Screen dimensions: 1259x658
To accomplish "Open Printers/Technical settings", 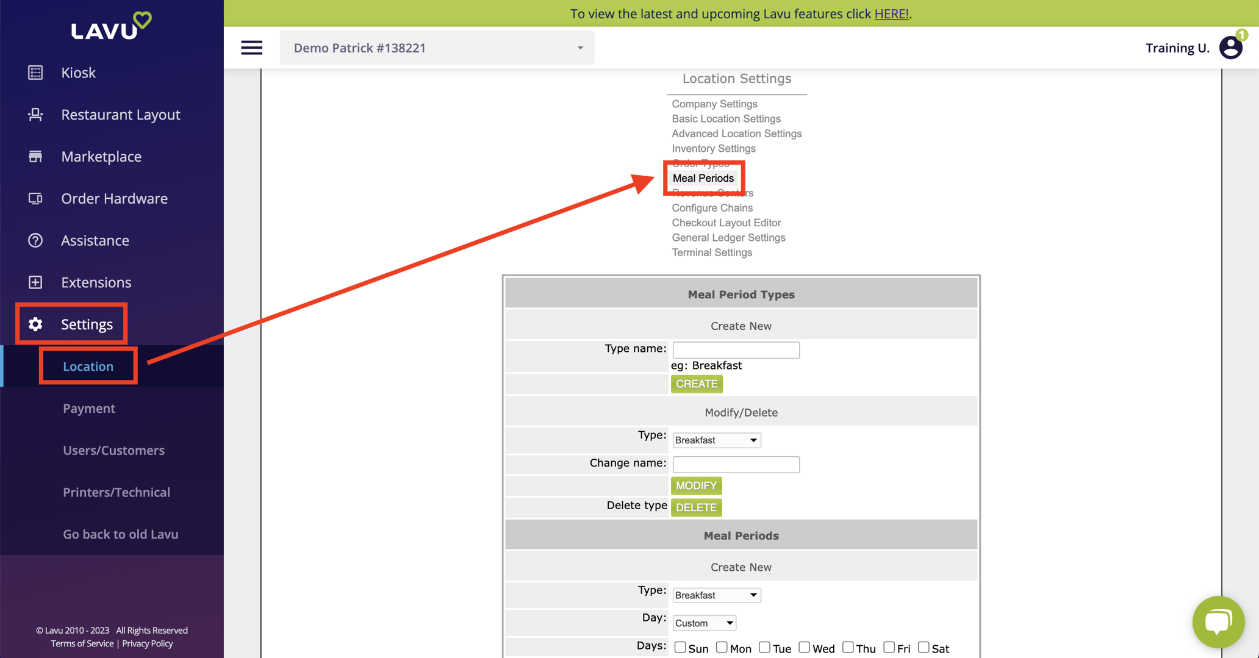I will click(x=117, y=493).
